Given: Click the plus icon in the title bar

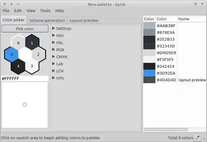Looking at the screenshot, I should click(x=11, y=4).
